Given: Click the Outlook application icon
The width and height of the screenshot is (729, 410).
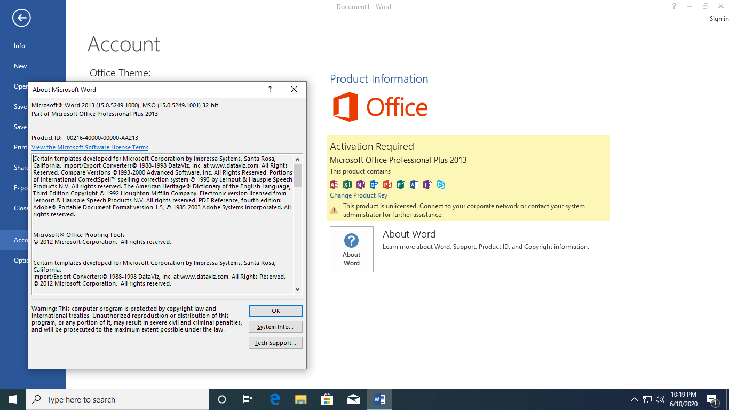Looking at the screenshot, I should (374, 185).
